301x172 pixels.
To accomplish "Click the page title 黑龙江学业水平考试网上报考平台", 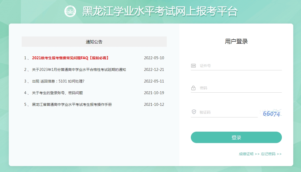I will (x=160, y=11).
